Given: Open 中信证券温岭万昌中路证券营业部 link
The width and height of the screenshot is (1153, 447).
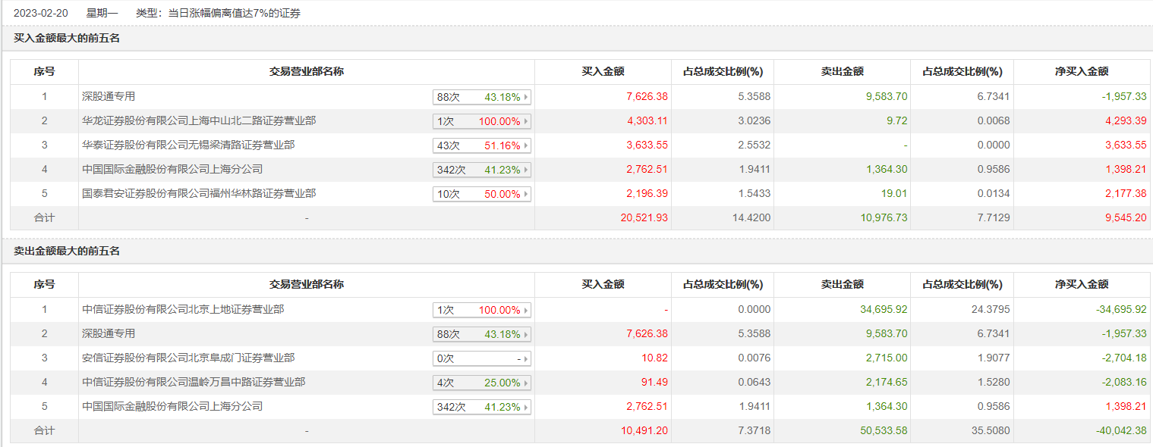Looking at the screenshot, I should 194,382.
